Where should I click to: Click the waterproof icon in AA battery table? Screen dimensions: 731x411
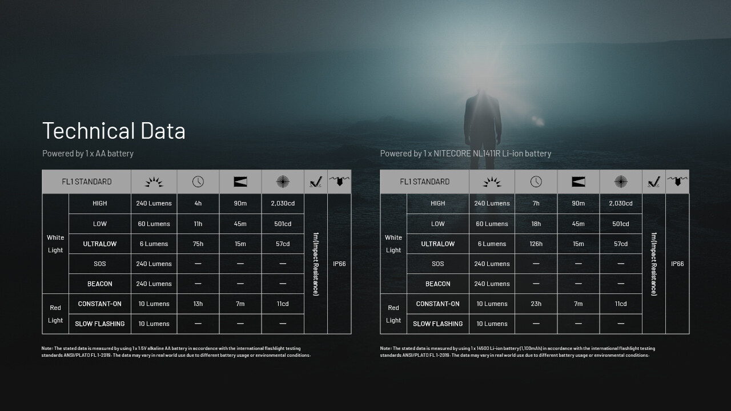[x=339, y=182]
